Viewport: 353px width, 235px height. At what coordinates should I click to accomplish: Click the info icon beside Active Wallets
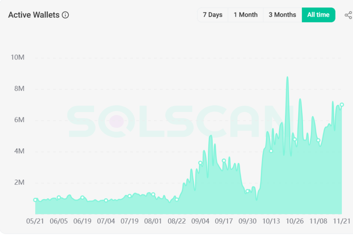(x=66, y=15)
